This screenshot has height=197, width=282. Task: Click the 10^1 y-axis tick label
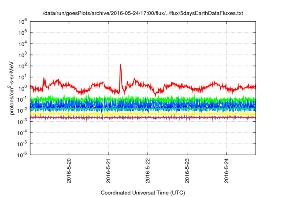pyautogui.click(x=22, y=77)
